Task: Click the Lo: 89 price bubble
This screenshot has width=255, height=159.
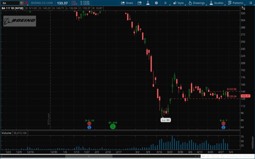Action: coord(166,120)
